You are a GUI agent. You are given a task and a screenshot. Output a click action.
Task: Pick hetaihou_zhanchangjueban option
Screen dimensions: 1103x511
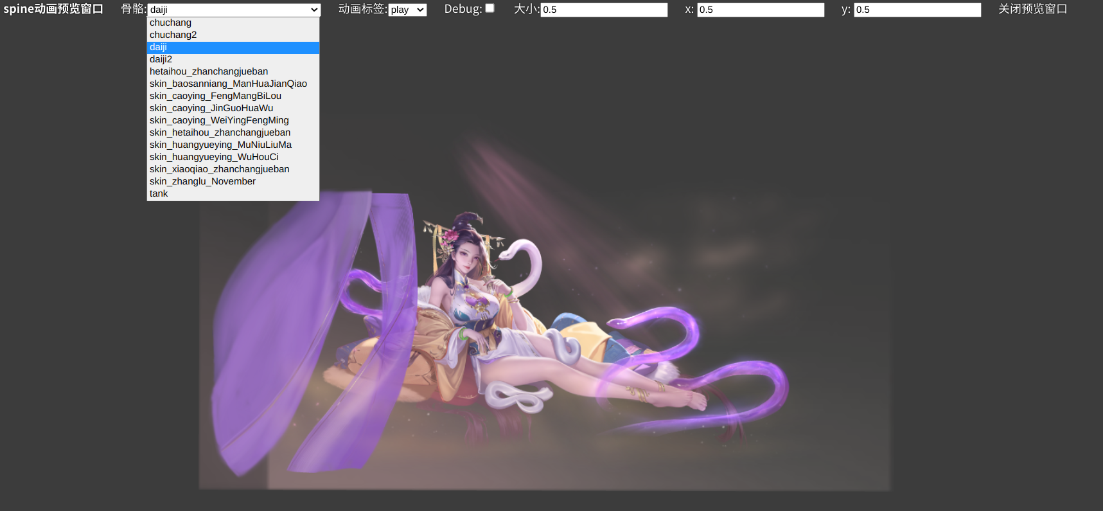[x=233, y=71]
